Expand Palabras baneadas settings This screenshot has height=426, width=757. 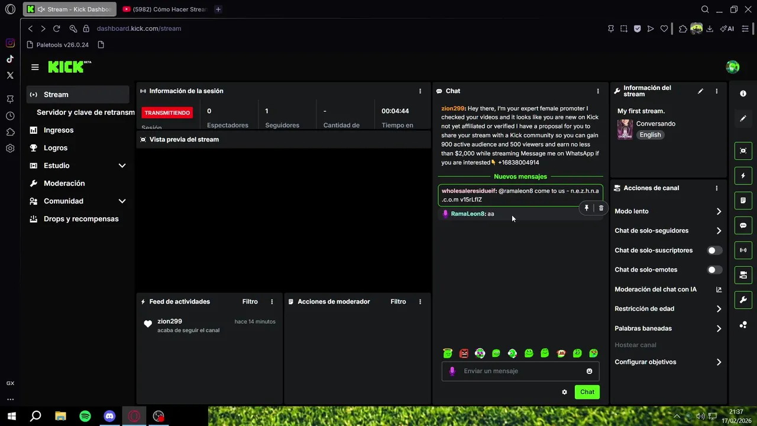668,328
